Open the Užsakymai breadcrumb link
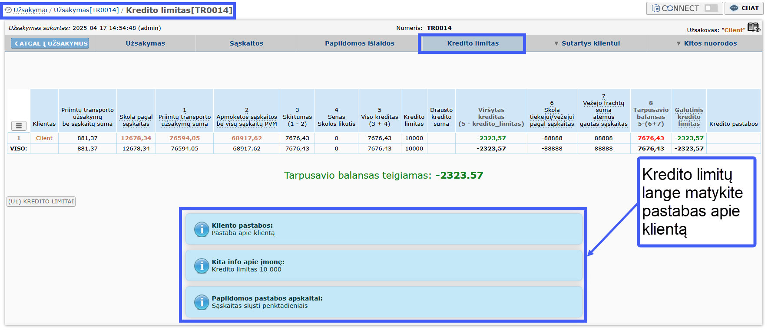Viewport: 768px width, 330px height. 30,10
